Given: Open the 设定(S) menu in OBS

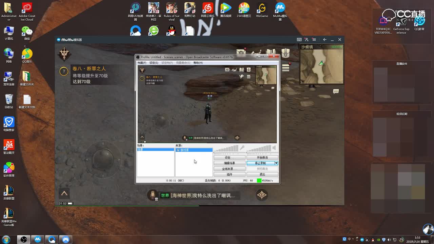Looking at the screenshot, I should pyautogui.click(x=154, y=63).
